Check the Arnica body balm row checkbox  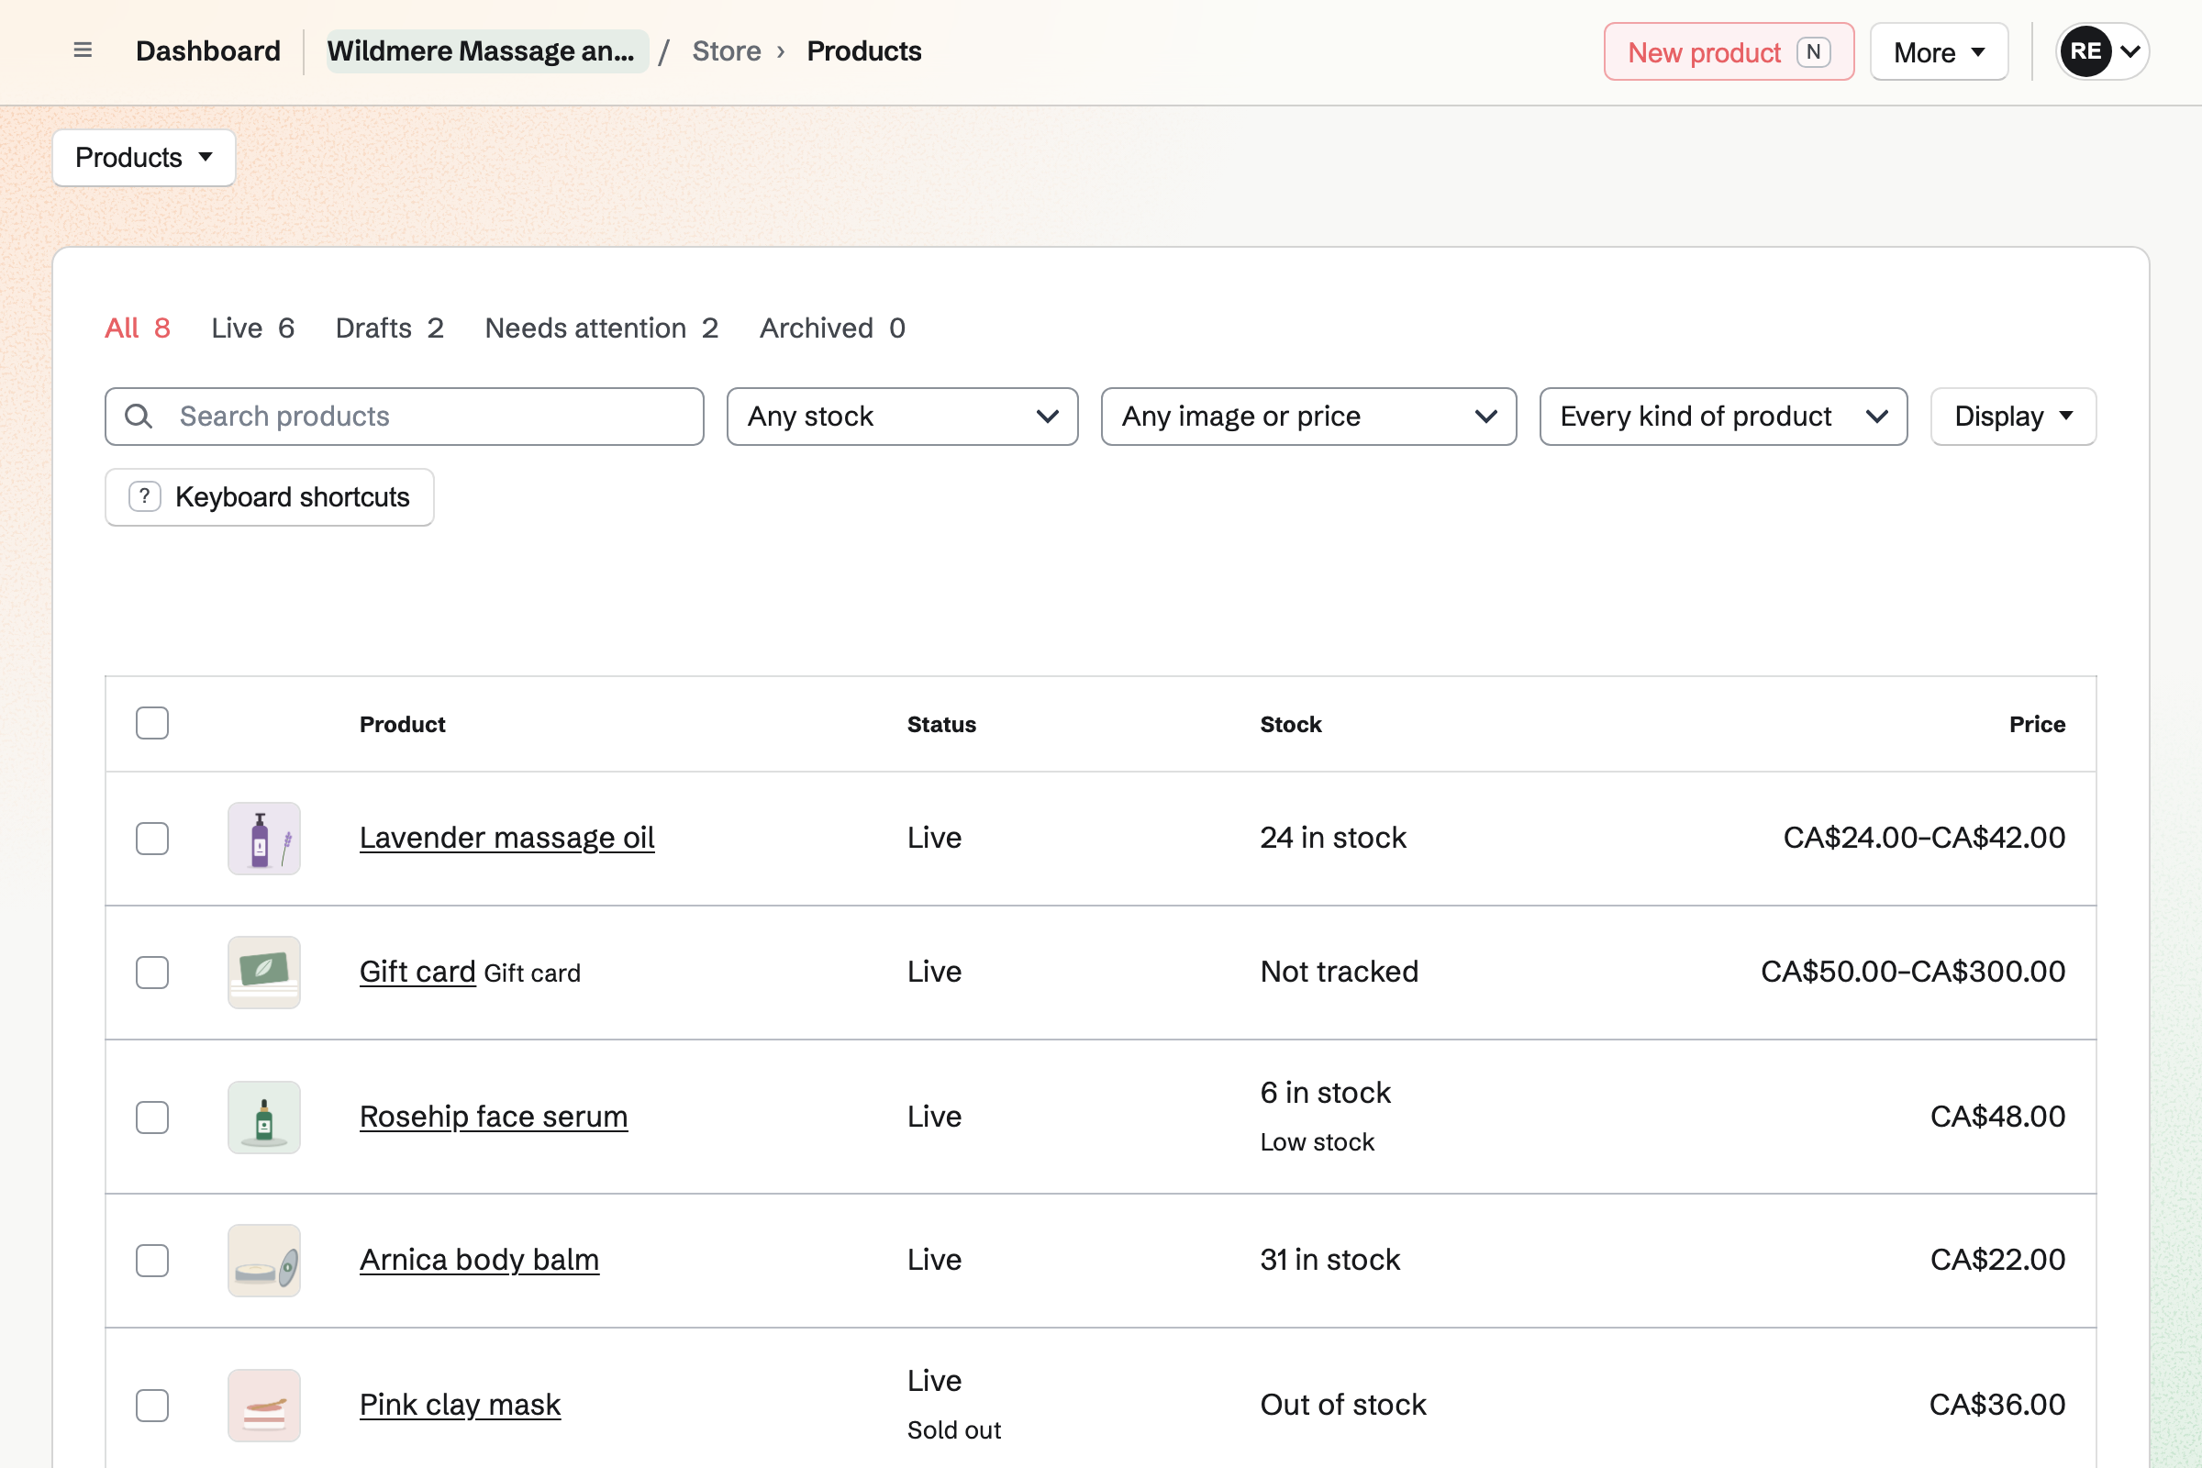(151, 1261)
